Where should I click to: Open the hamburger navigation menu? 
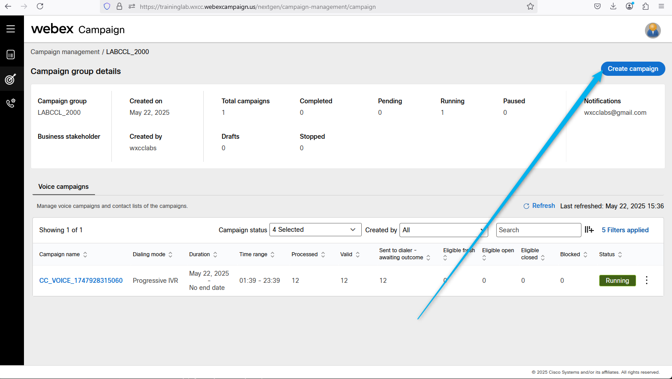click(11, 29)
